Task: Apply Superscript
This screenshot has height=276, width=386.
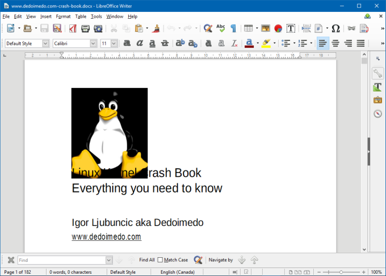Action: 180,43
